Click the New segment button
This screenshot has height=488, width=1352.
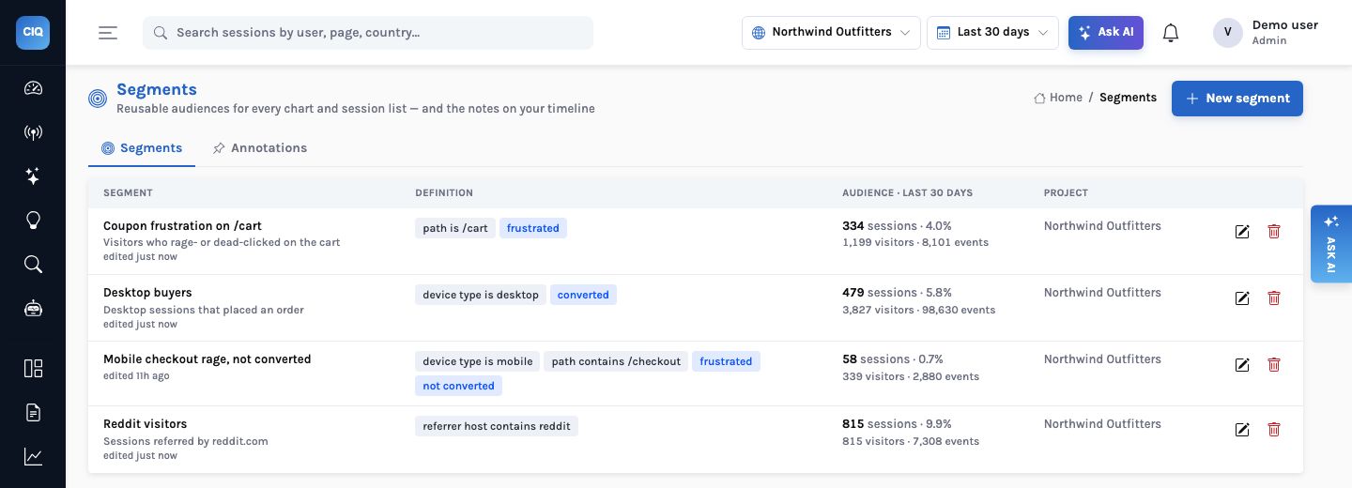[x=1237, y=99]
